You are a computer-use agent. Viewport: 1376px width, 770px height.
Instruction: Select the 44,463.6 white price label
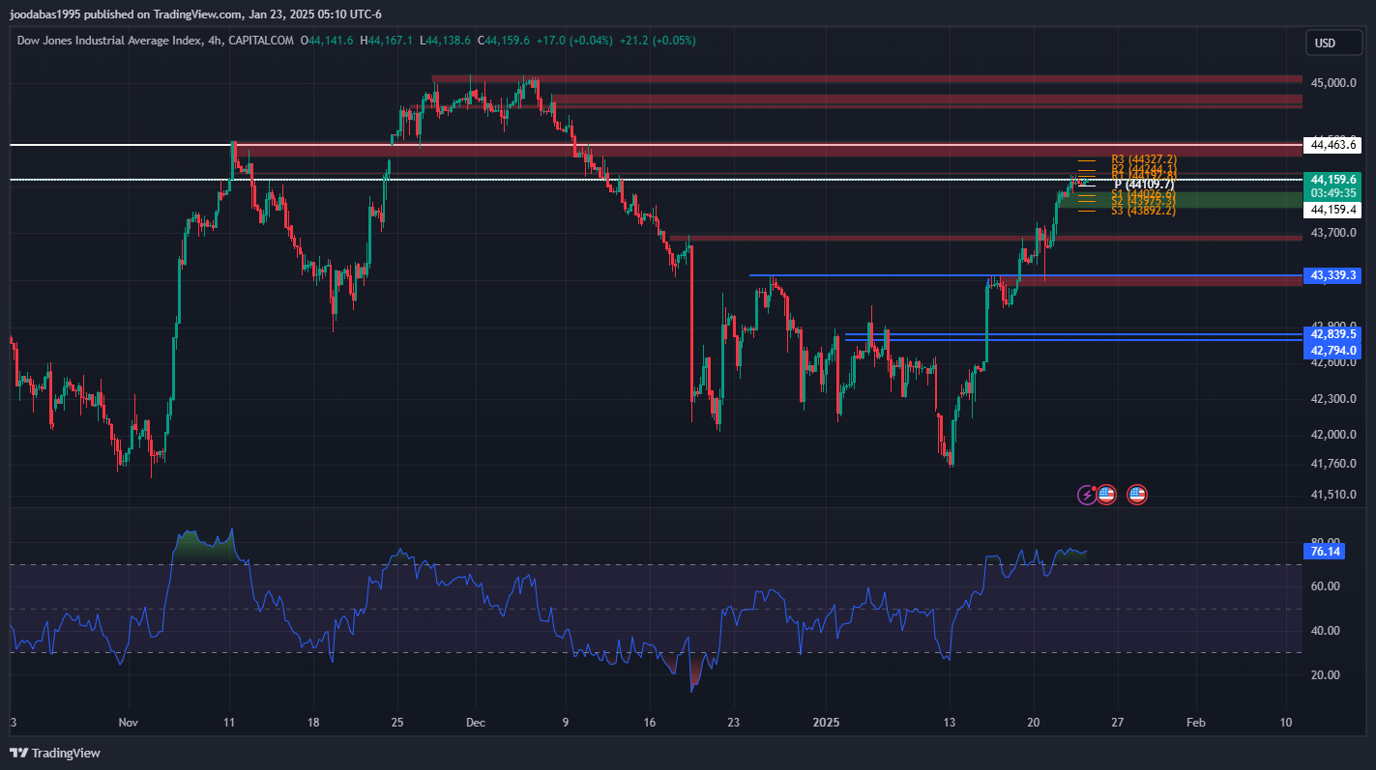[1332, 145]
